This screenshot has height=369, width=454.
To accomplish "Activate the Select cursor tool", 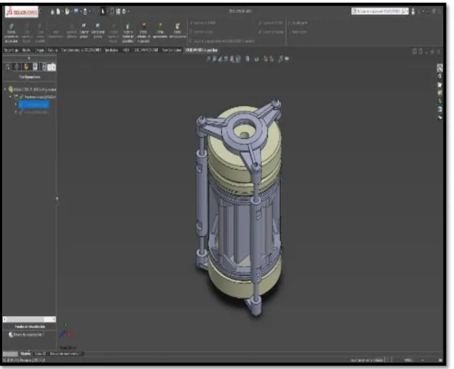I will coord(103,11).
